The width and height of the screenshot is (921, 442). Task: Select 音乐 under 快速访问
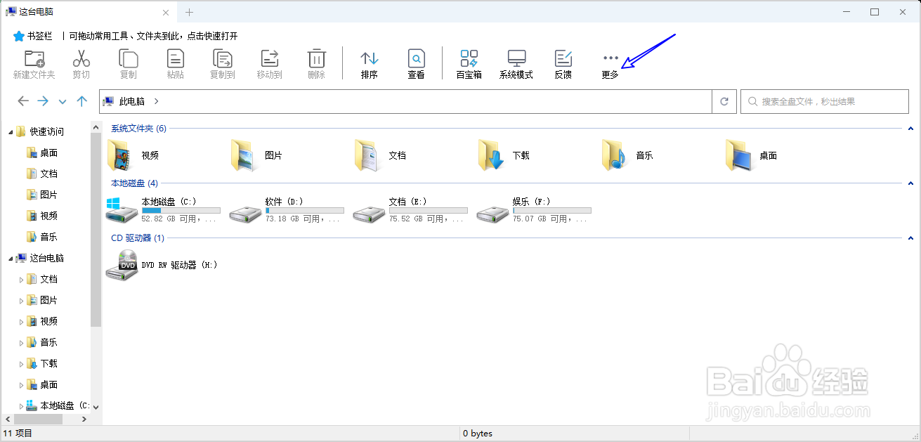coord(42,237)
